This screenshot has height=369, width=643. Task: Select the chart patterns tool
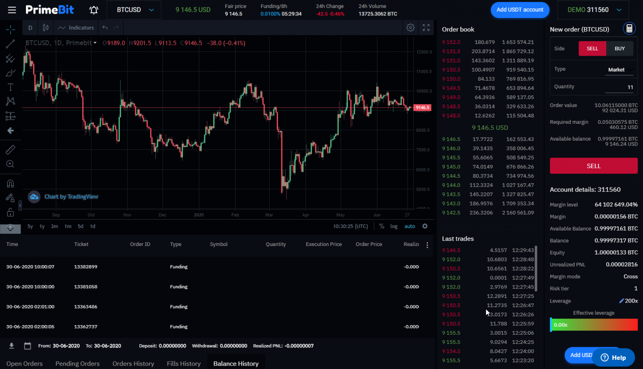(x=10, y=101)
